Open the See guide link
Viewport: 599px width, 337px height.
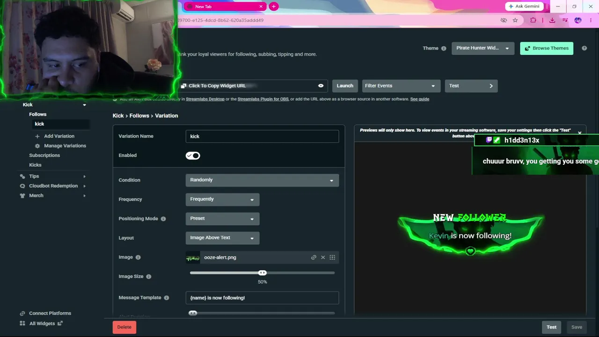[x=420, y=99]
